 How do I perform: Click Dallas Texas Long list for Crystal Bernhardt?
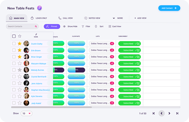pos(100,77)
